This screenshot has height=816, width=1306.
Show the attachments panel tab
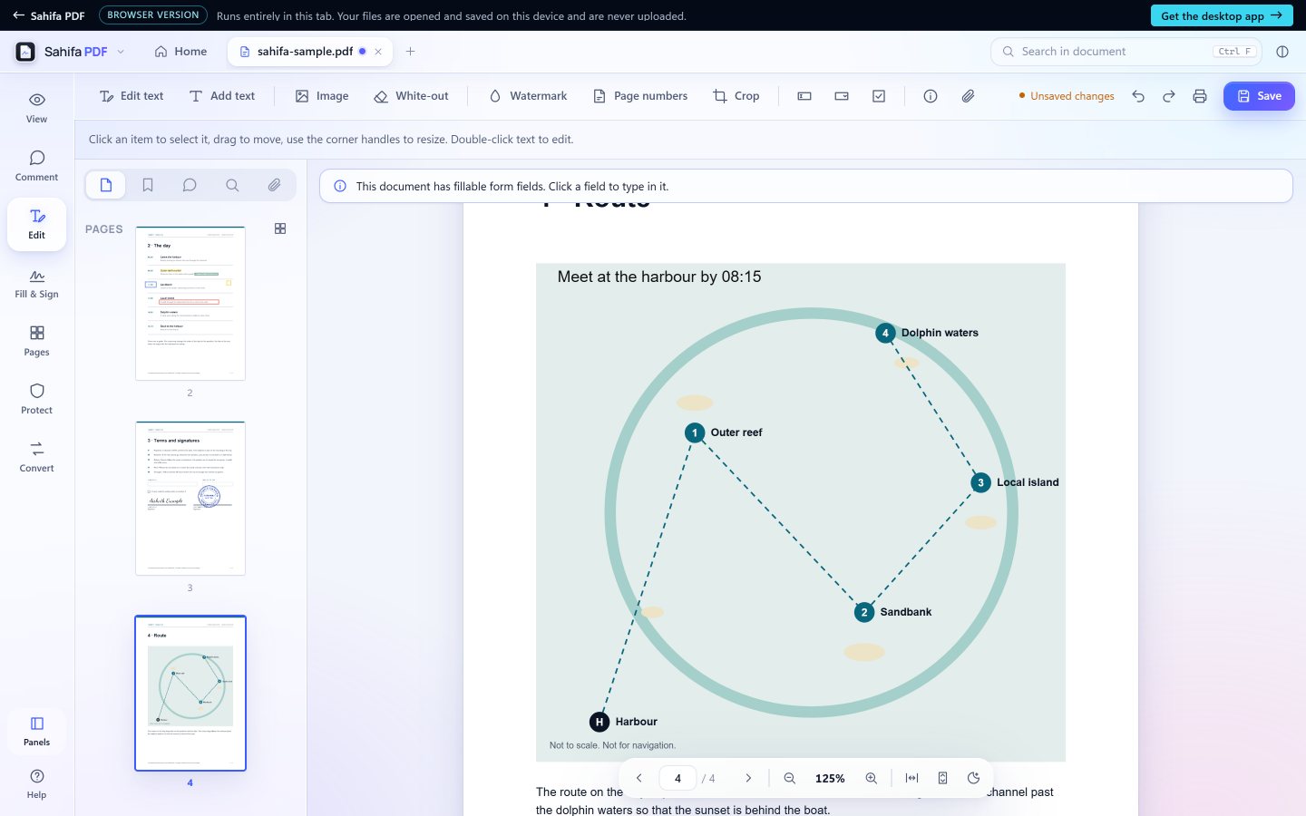[274, 185]
